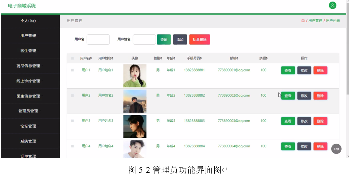Viewport: 349px width, 175px height.
Task: Sort by 余额 column arrows
Action: click(267, 58)
